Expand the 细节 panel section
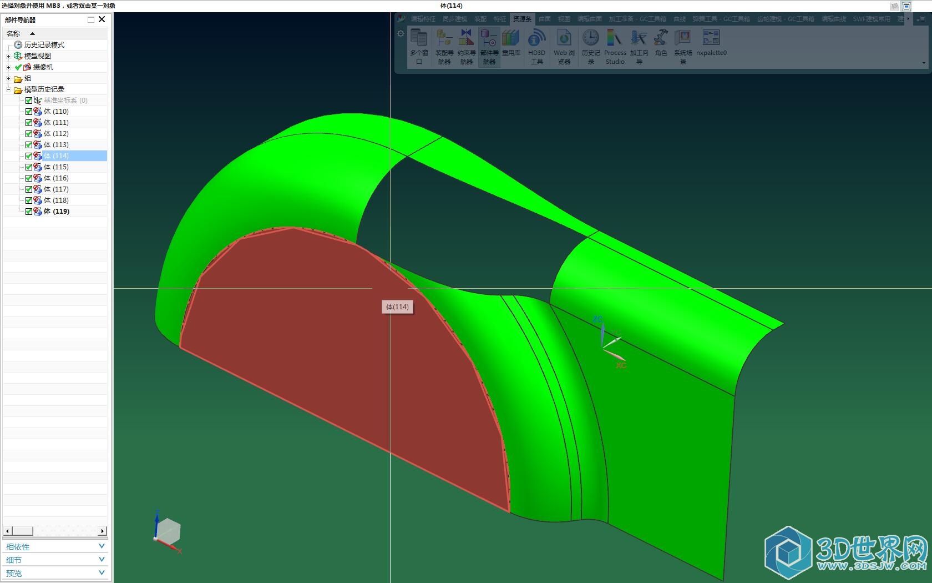 102,560
